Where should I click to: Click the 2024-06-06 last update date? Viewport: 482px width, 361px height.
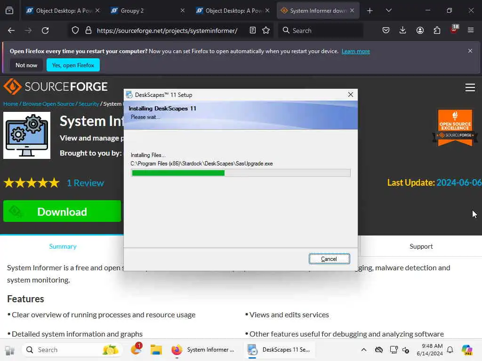click(x=459, y=183)
